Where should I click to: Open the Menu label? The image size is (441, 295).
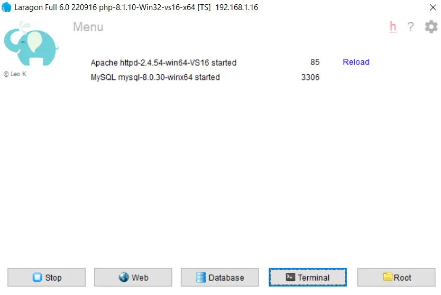[88, 27]
